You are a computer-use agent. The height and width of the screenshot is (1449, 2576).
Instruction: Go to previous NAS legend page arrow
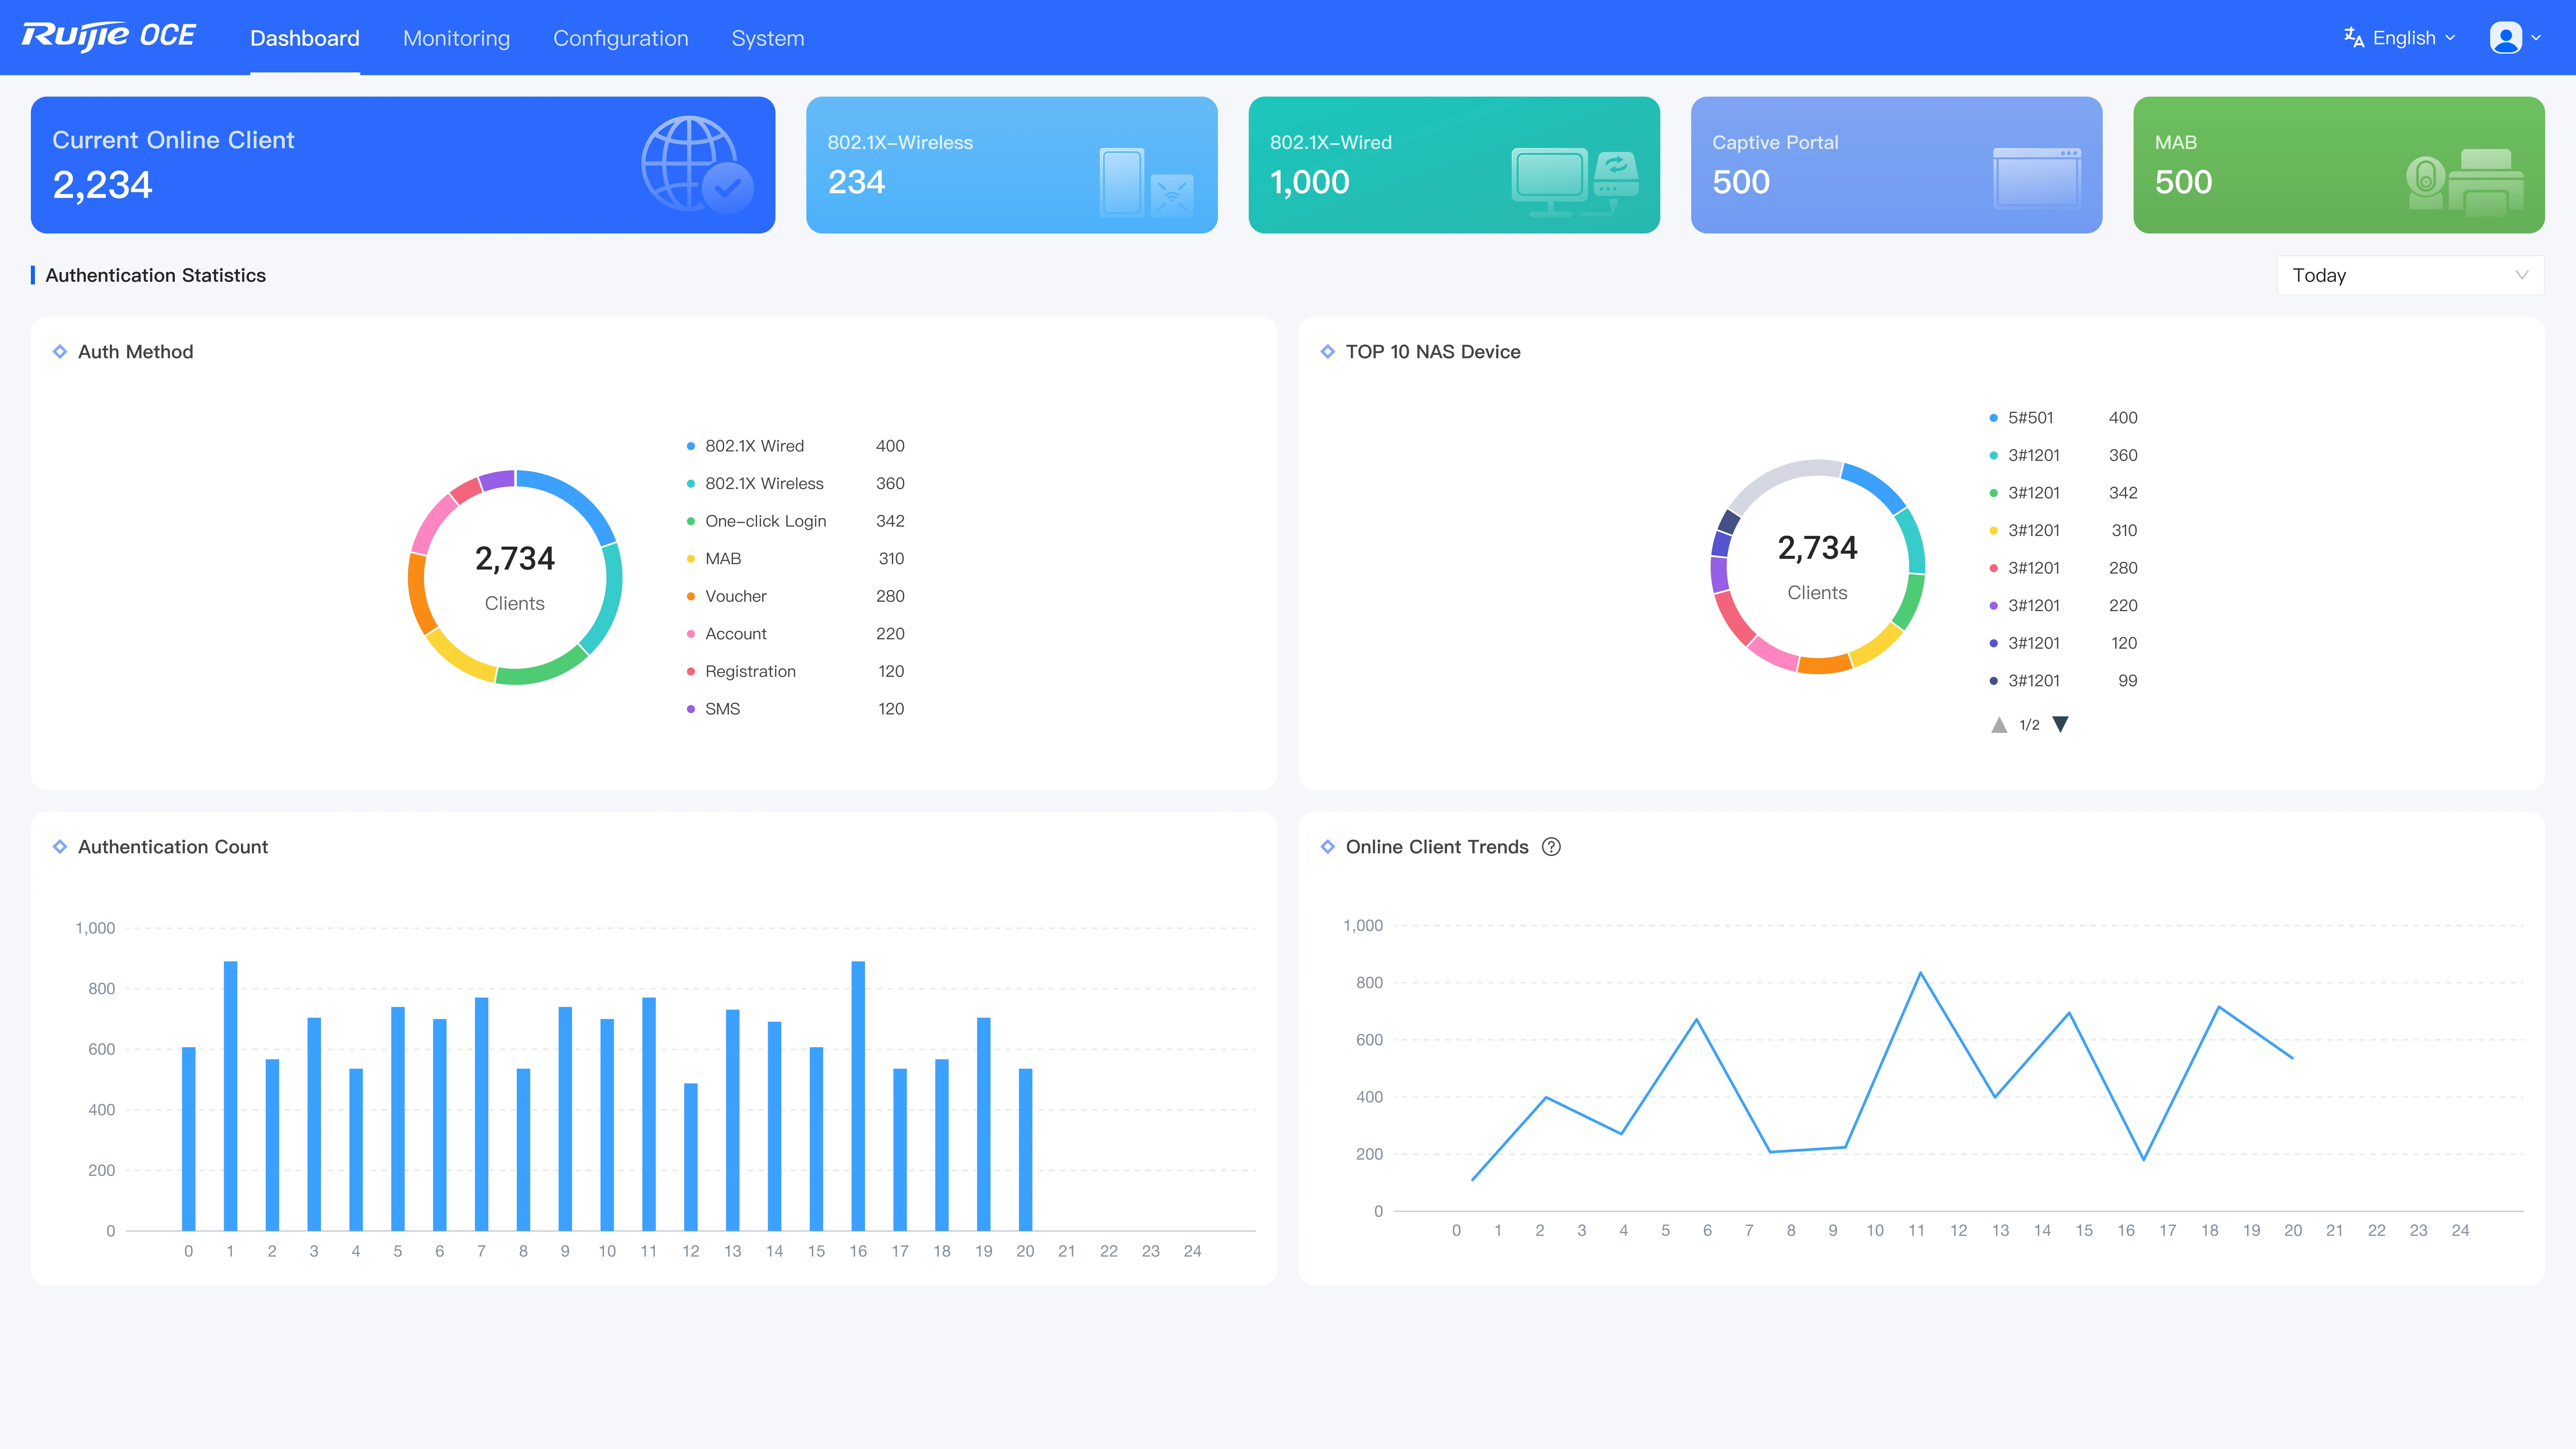tap(1999, 725)
